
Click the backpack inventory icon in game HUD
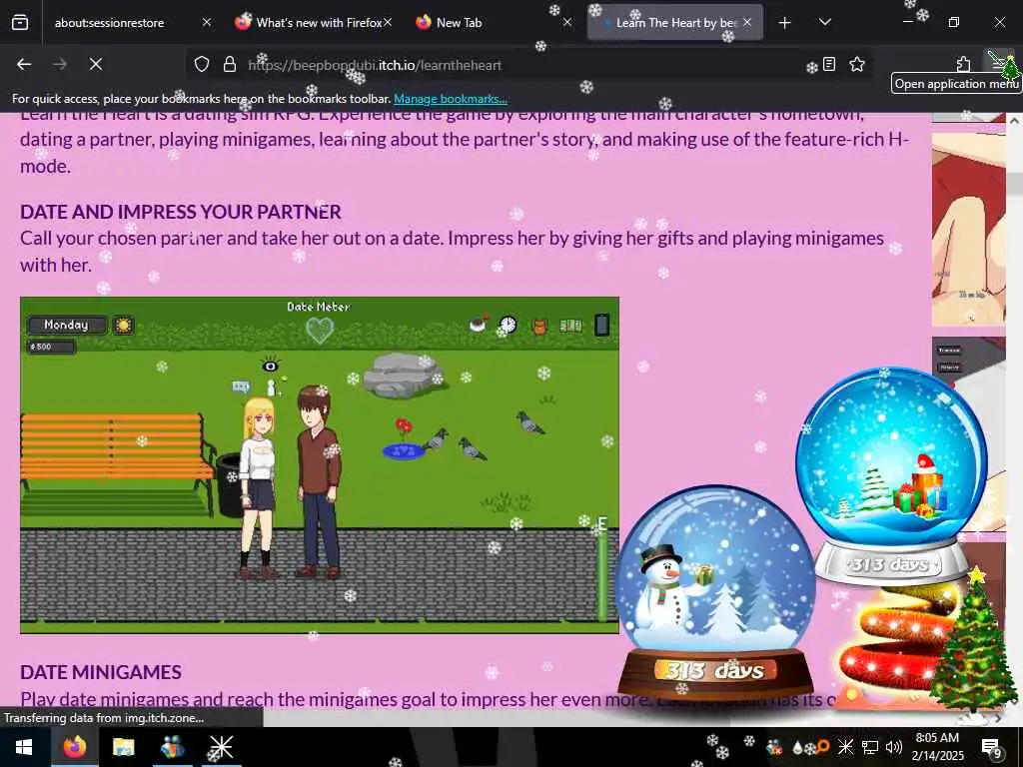coord(538,326)
